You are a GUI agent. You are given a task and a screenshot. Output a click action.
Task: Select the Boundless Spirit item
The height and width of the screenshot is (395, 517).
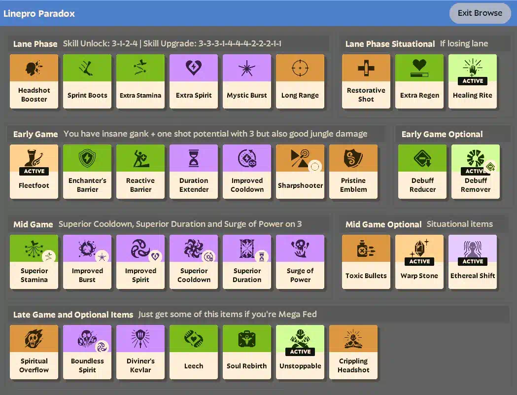click(x=87, y=352)
